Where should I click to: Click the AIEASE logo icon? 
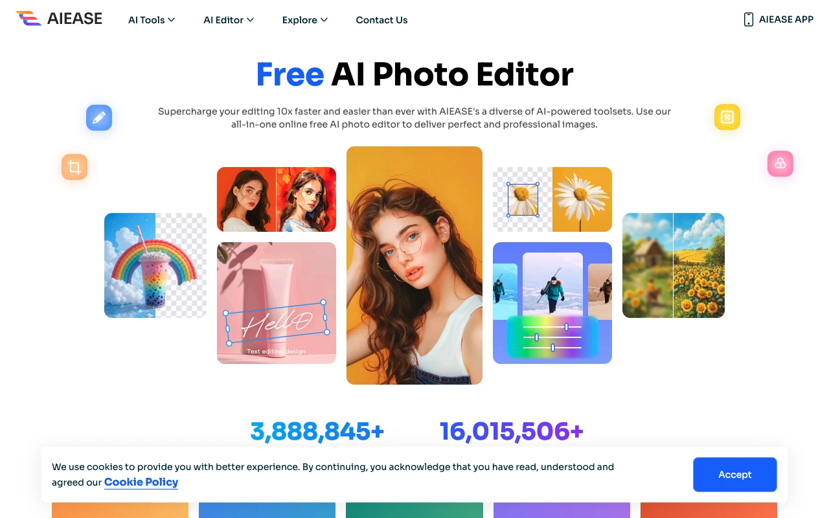tap(28, 19)
